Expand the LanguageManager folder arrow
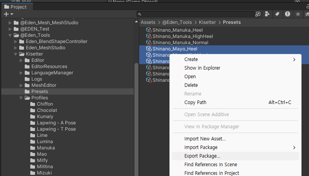 coord(21,73)
